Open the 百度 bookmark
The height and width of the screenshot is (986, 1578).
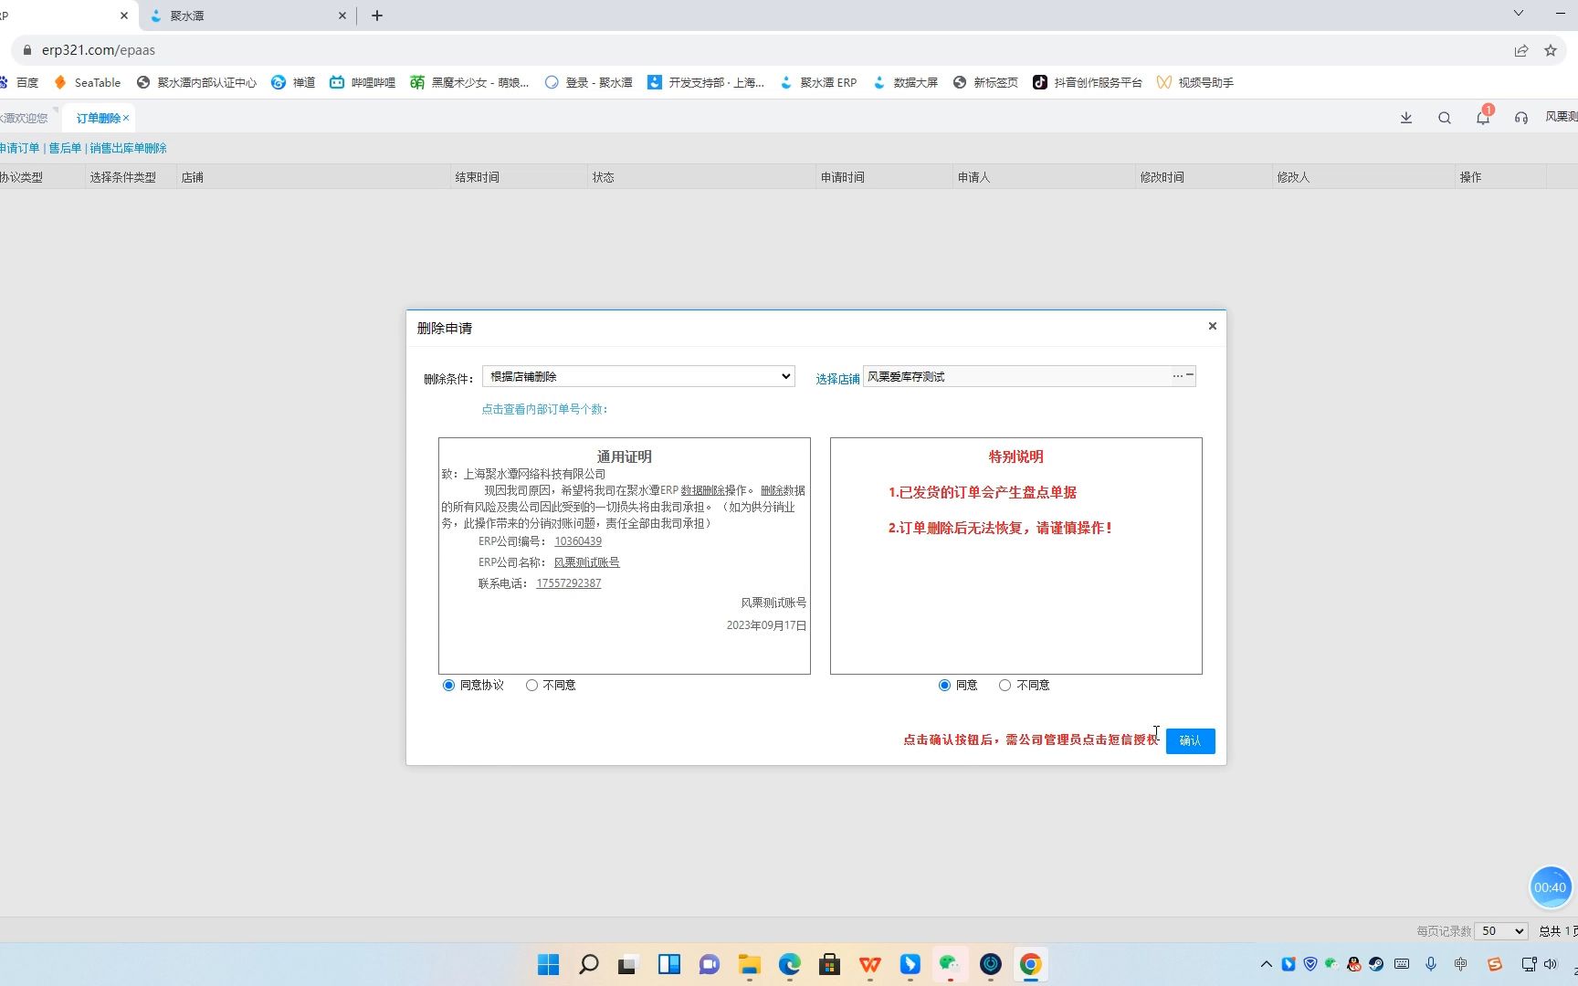19,82
